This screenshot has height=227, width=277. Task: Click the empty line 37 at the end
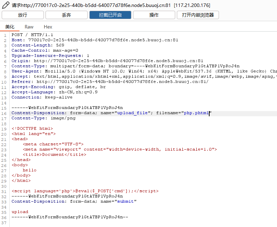pyautogui.click(x=143, y=222)
